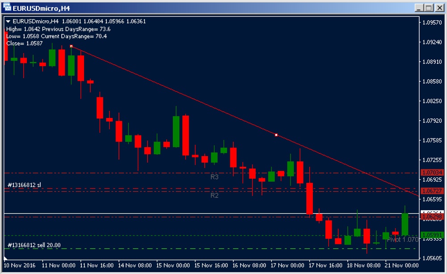
Task: Click the R3 resistance level label
Action: pos(215,177)
